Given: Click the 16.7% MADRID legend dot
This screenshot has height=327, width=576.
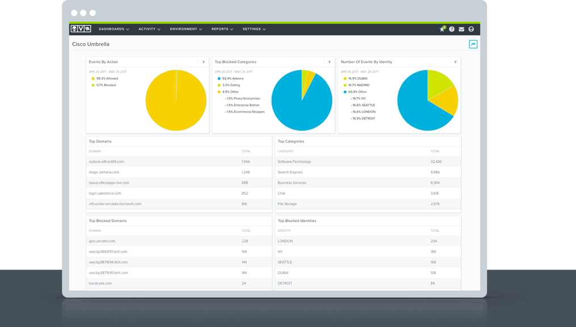Looking at the screenshot, I should (345, 85).
